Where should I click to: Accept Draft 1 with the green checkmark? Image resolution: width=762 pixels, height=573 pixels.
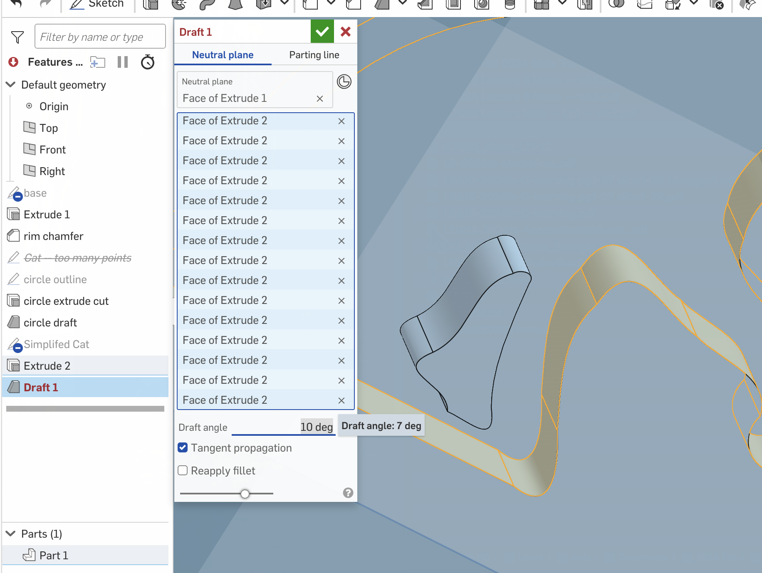[x=322, y=32]
